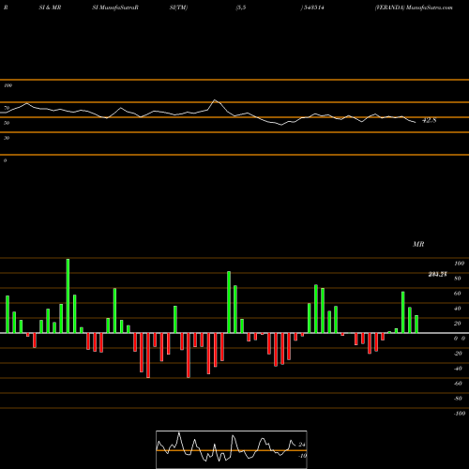The height and width of the screenshot is (469, 469).
Task: Select the last green bar of MR histogram
Action: [x=416, y=324]
